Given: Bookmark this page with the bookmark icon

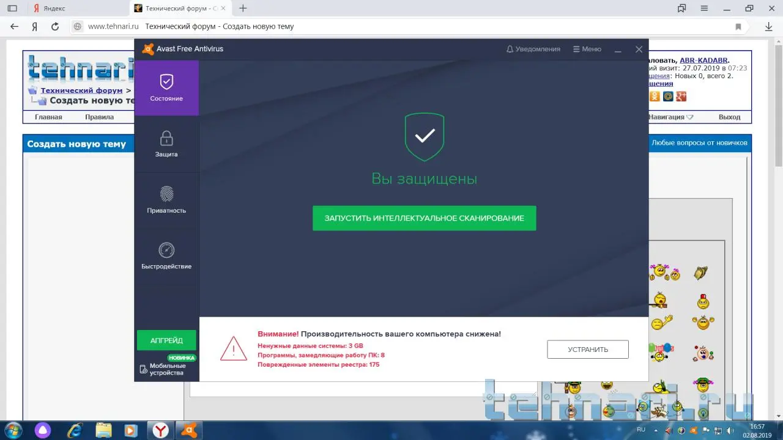Looking at the screenshot, I should (738, 27).
